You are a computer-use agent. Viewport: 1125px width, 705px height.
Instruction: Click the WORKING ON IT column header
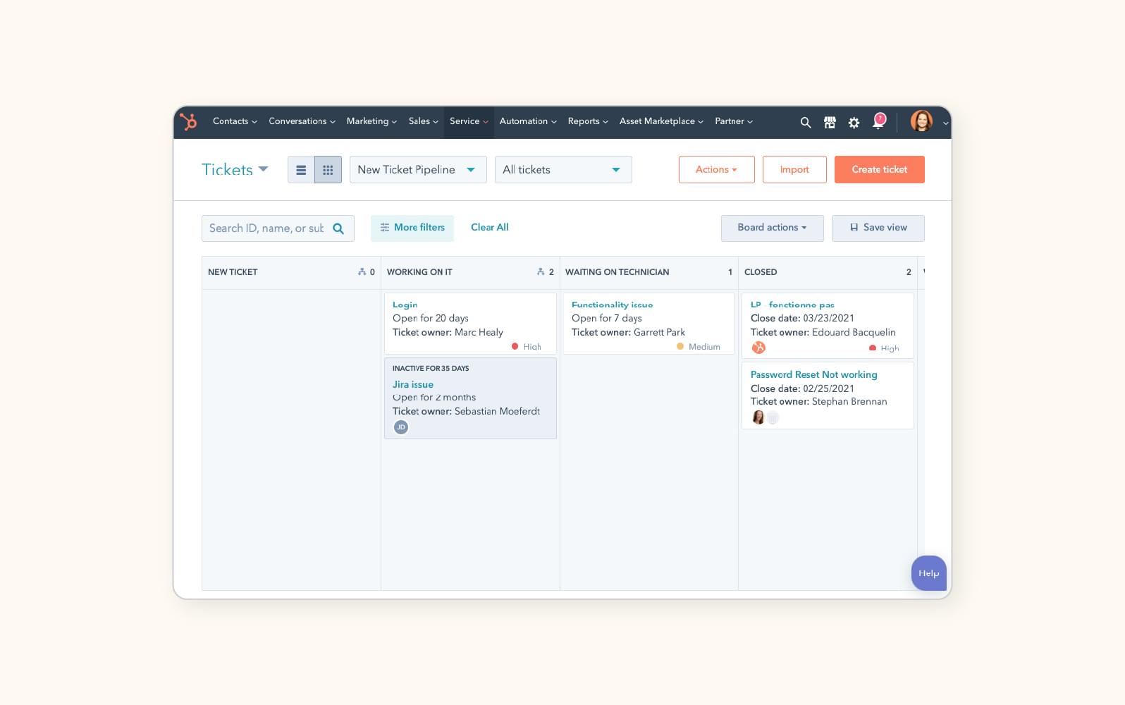coord(419,272)
